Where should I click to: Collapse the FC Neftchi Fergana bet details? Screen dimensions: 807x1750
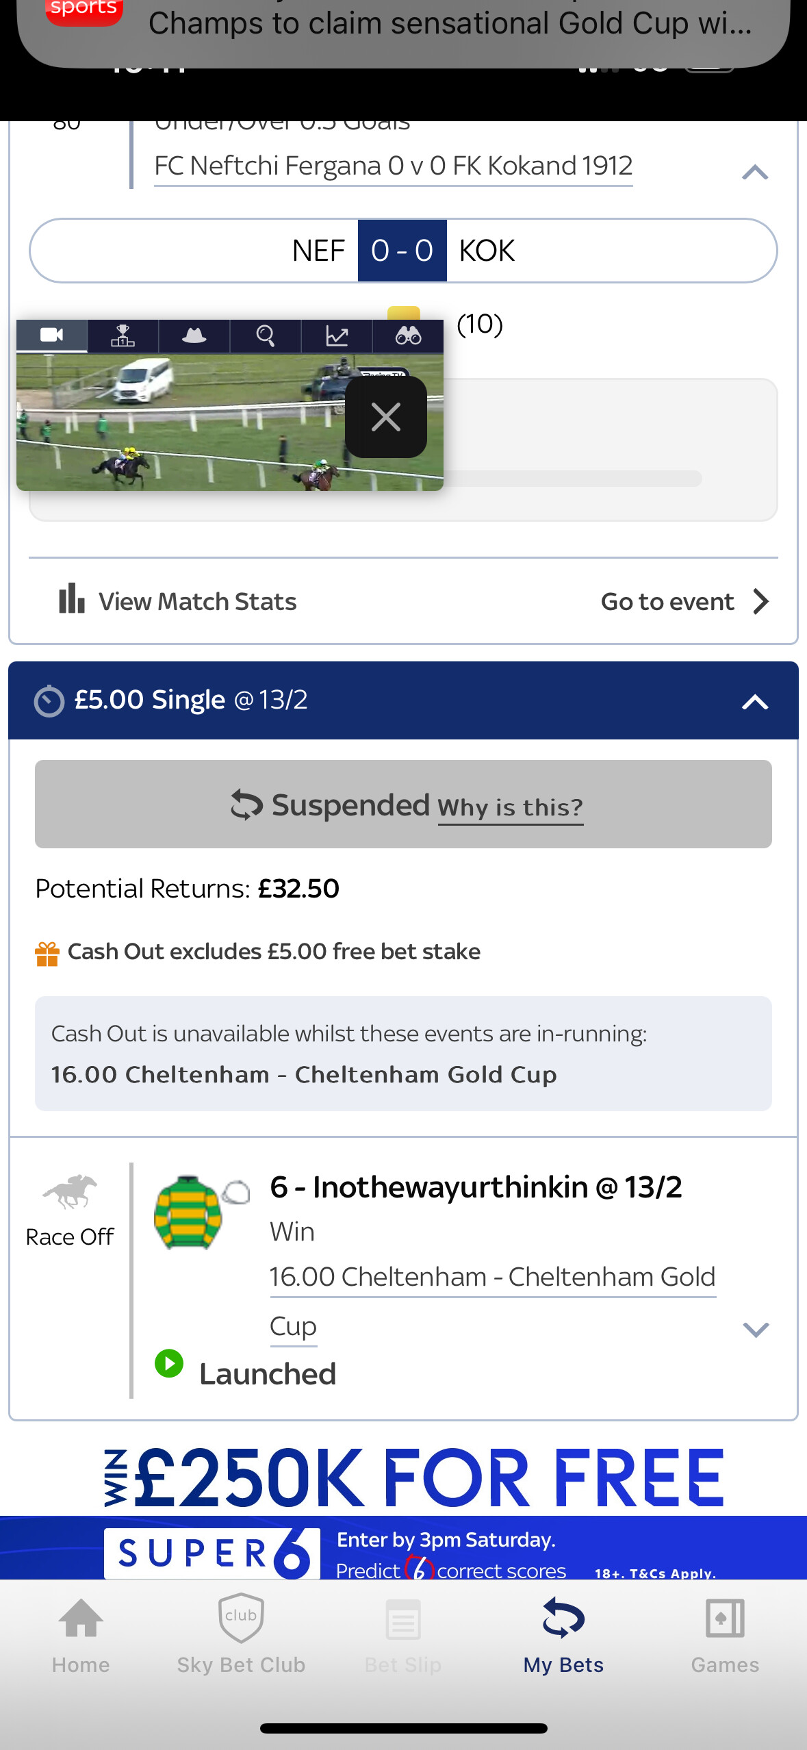pos(755,172)
